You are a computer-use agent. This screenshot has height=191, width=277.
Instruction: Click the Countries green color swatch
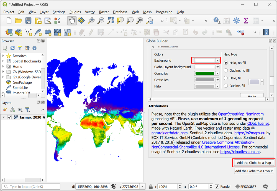(x=205, y=73)
